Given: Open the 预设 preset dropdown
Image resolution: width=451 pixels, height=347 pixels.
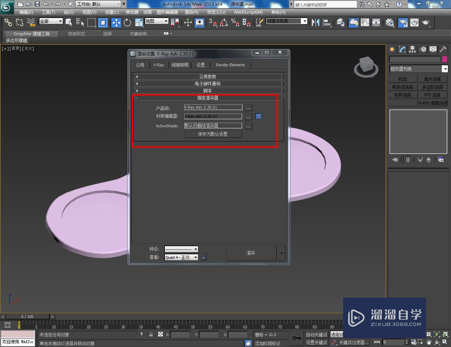Looking at the screenshot, I should click(x=181, y=249).
